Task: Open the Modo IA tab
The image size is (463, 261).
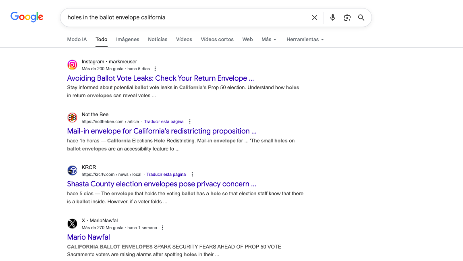Action: point(77,40)
